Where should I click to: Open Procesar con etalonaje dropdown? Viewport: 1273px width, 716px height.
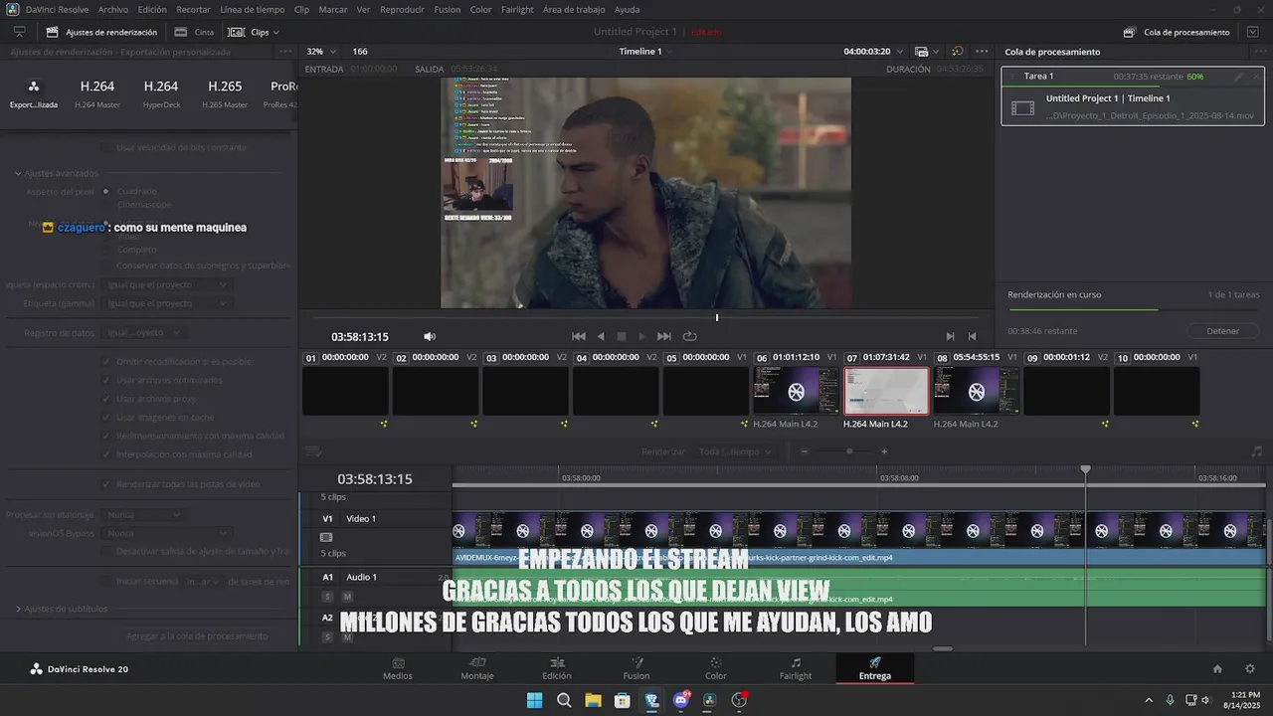pos(143,515)
